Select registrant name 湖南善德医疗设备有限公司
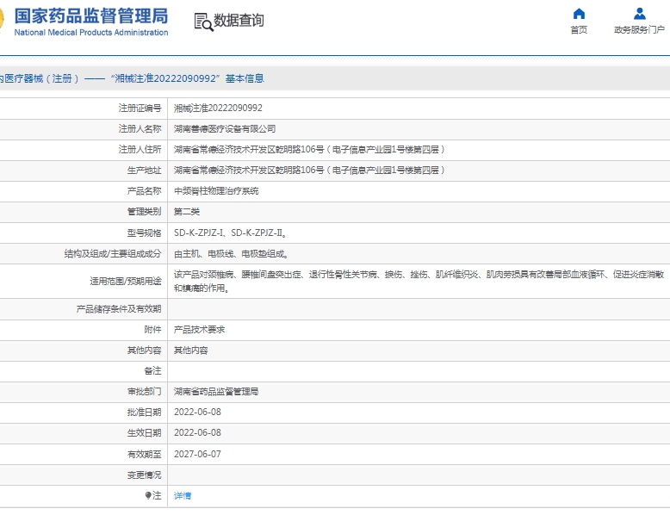Screen dimensions: 670x515 point(225,128)
